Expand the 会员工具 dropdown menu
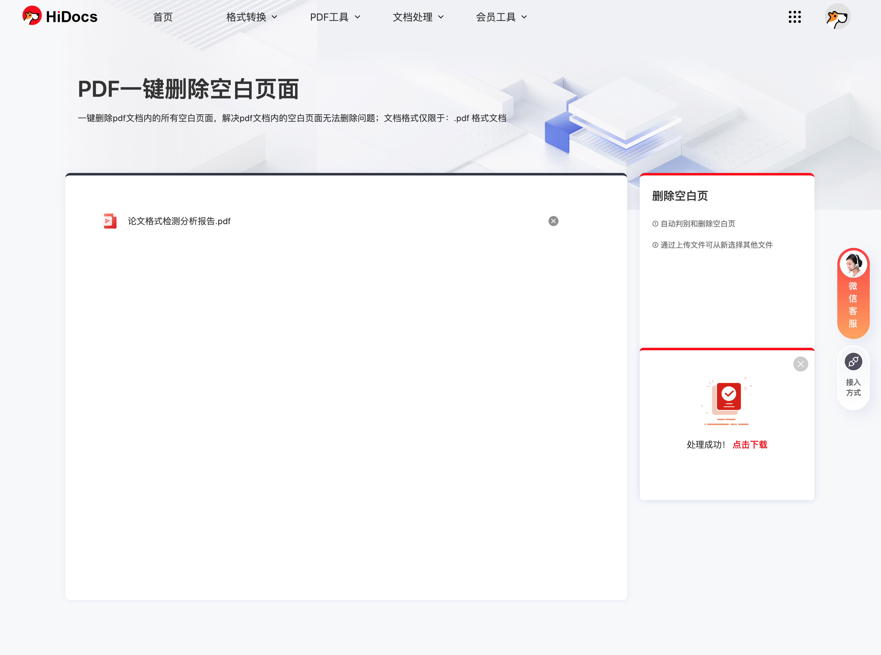Screen dimensions: 881x655 click(x=502, y=17)
